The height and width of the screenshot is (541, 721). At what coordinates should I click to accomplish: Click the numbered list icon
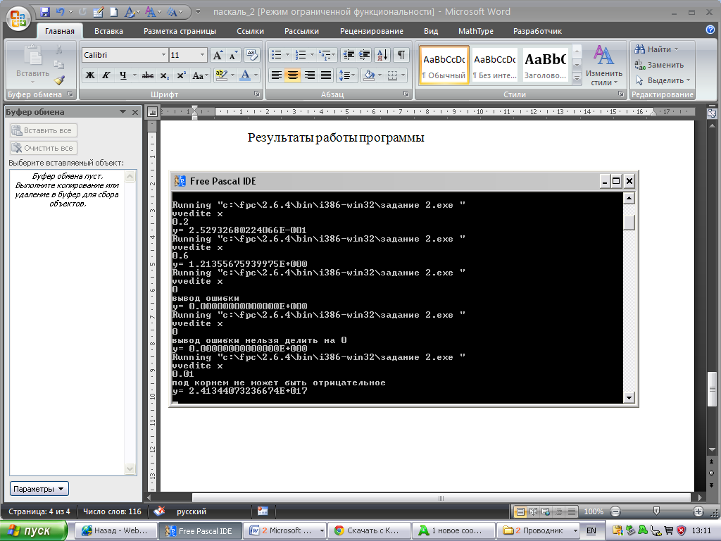pos(301,55)
